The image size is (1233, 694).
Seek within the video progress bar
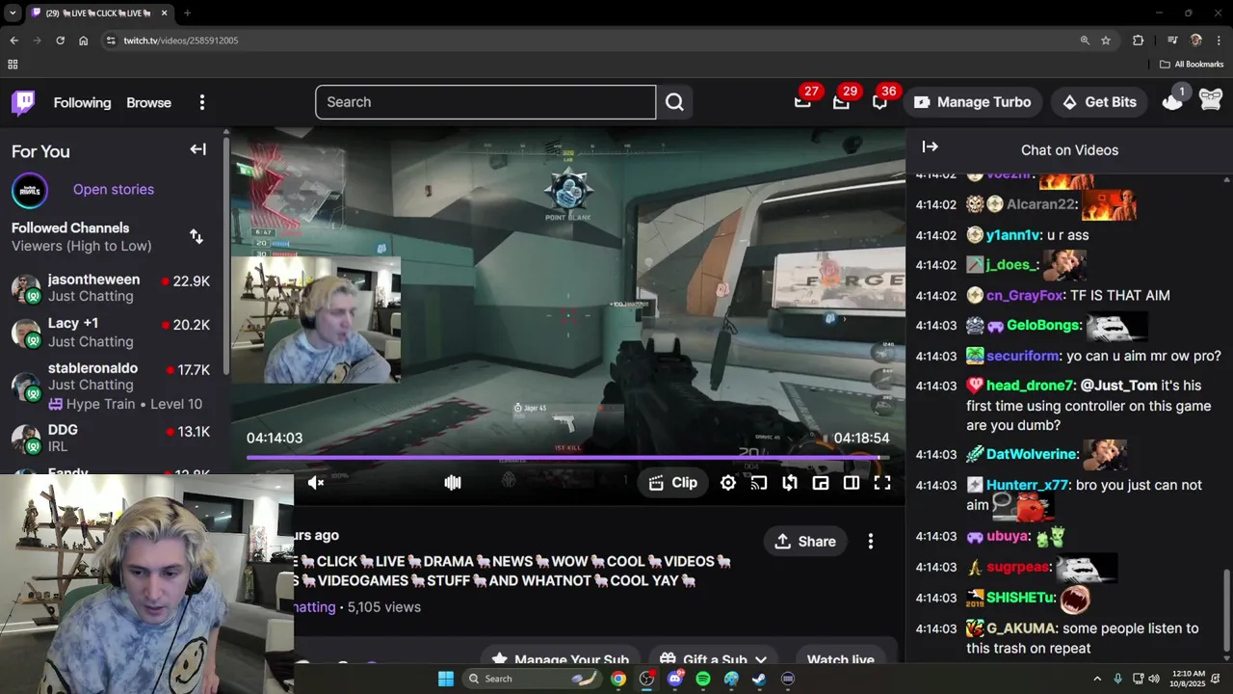coord(568,458)
